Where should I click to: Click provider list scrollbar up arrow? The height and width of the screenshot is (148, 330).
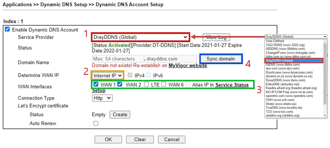pos(326,41)
